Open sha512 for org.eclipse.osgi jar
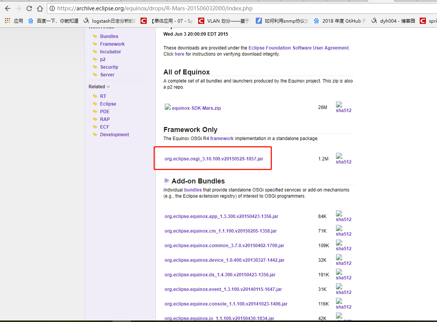Viewport: 437px width, 322px height. point(343,162)
